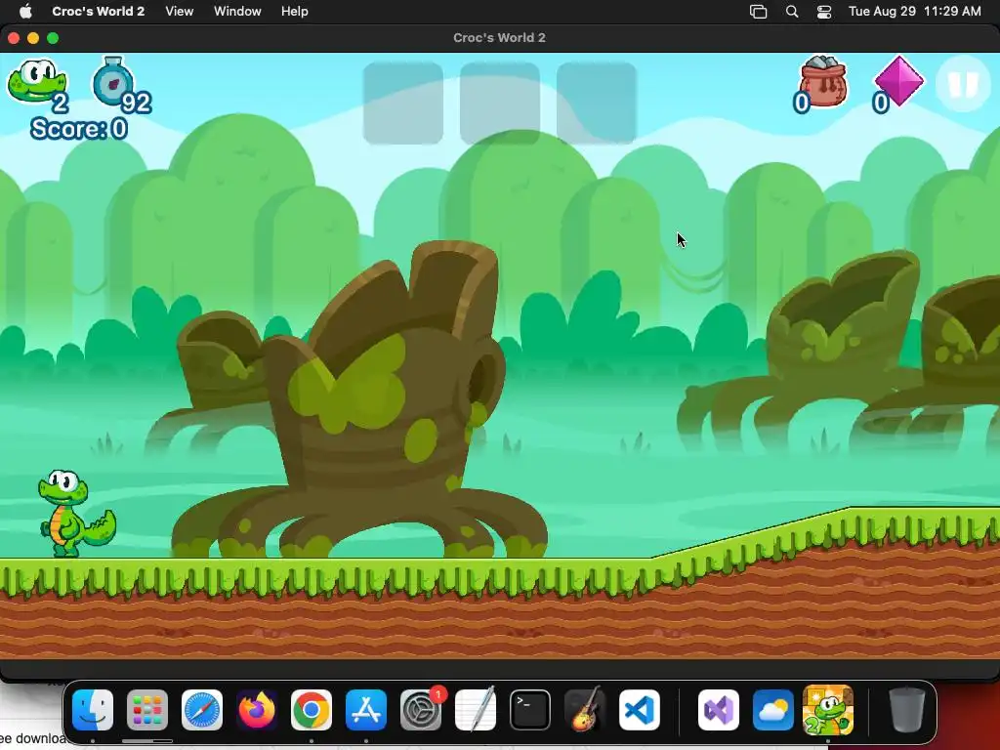Open System Settings from the dock
This screenshot has height=750, width=1000.
click(x=421, y=710)
